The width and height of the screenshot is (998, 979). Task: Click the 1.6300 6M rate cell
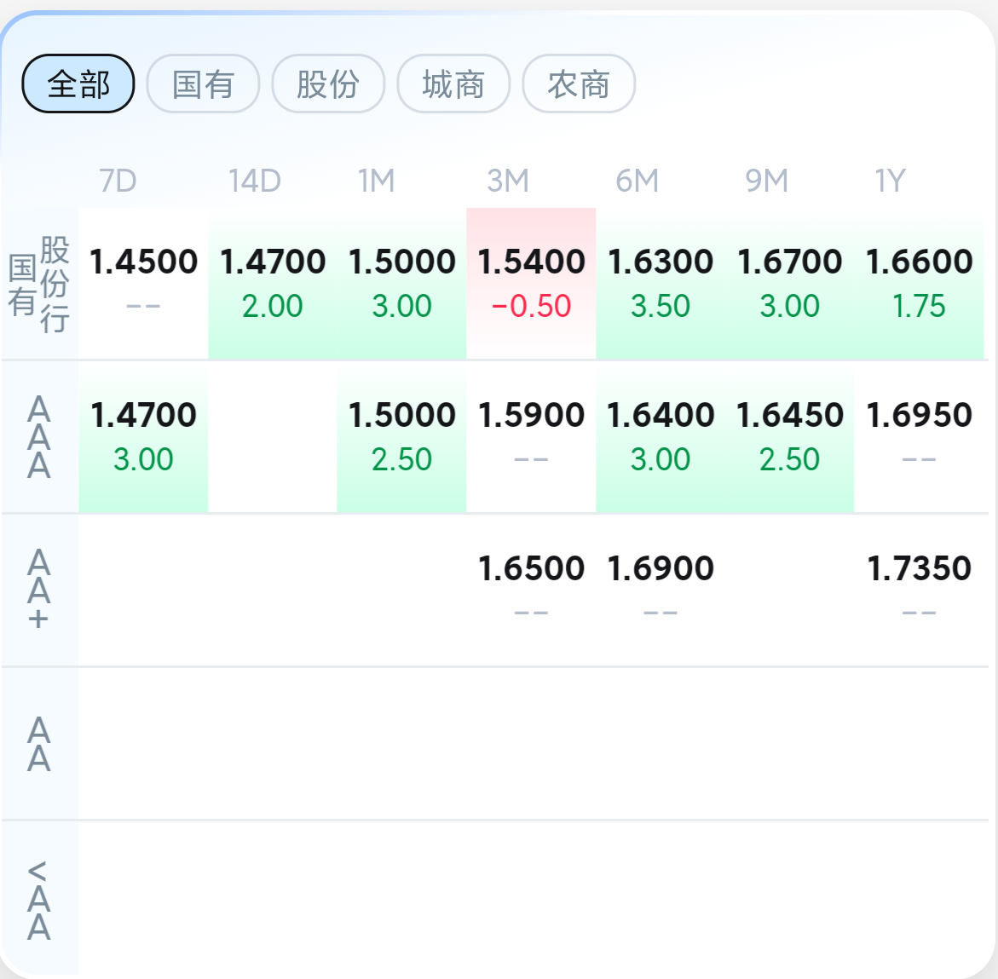click(x=661, y=283)
